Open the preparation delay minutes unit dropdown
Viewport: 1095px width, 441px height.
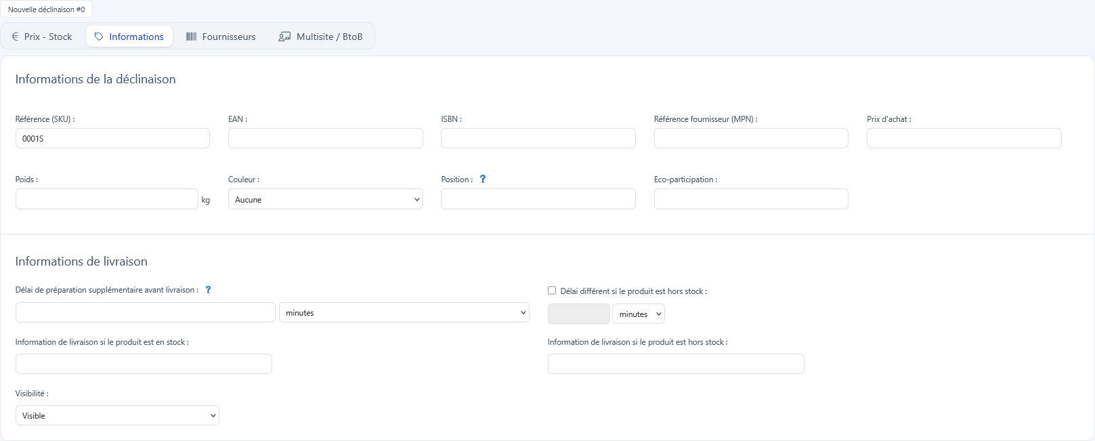point(404,312)
